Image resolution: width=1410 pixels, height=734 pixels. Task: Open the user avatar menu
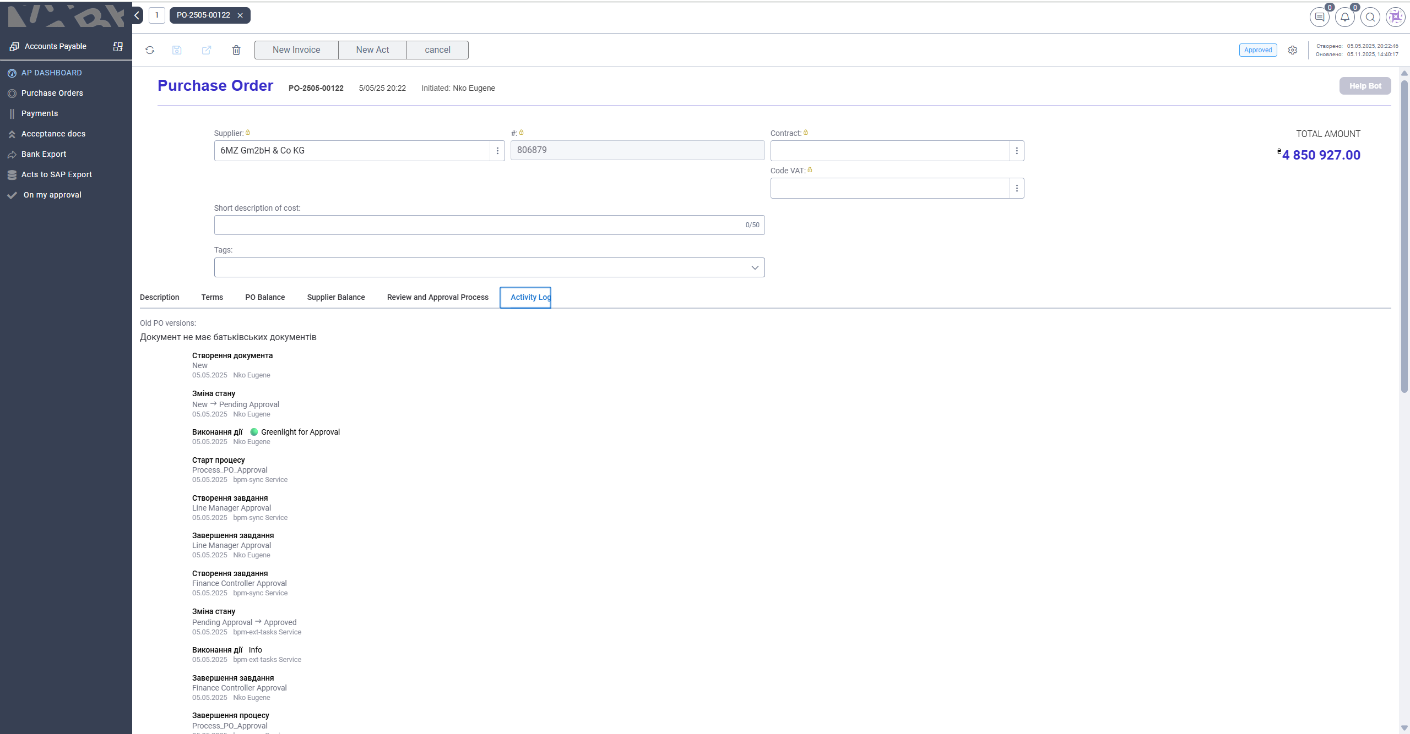click(1396, 17)
